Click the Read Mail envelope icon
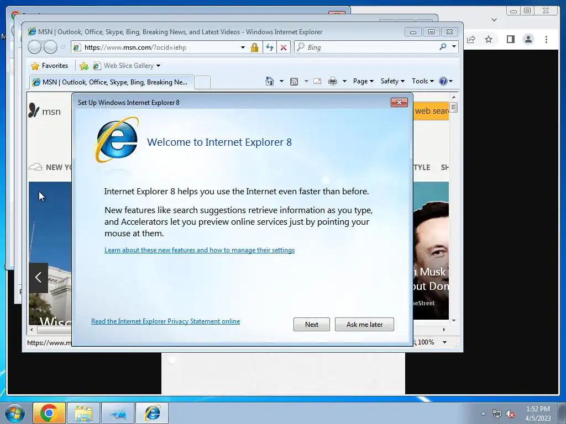The height and width of the screenshot is (424, 566). [317, 81]
